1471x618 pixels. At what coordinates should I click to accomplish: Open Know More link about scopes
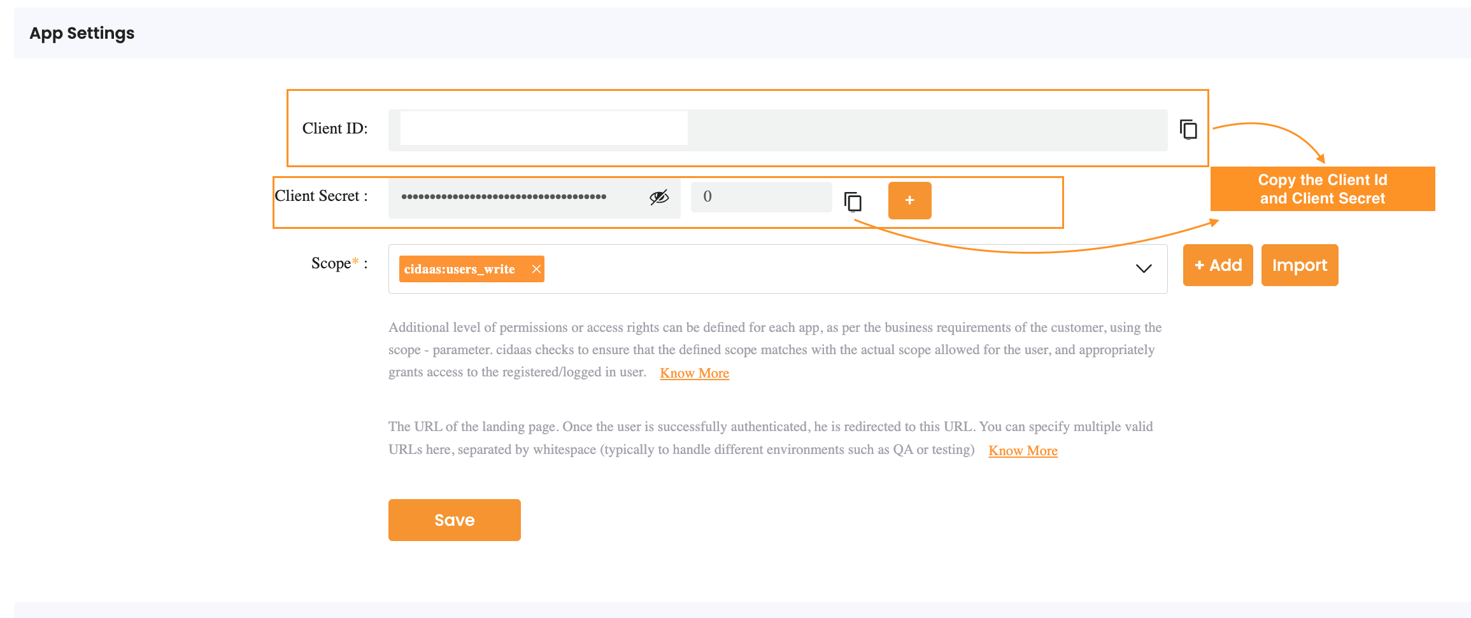click(x=694, y=373)
